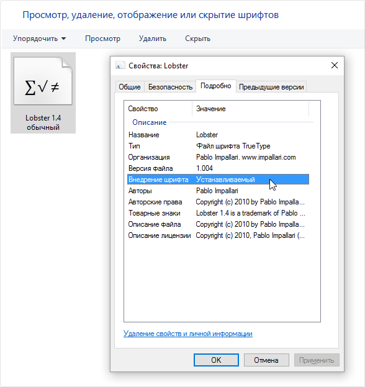Switch to the Общие tab
Image resolution: width=365 pixels, height=387 pixels.
130,87
